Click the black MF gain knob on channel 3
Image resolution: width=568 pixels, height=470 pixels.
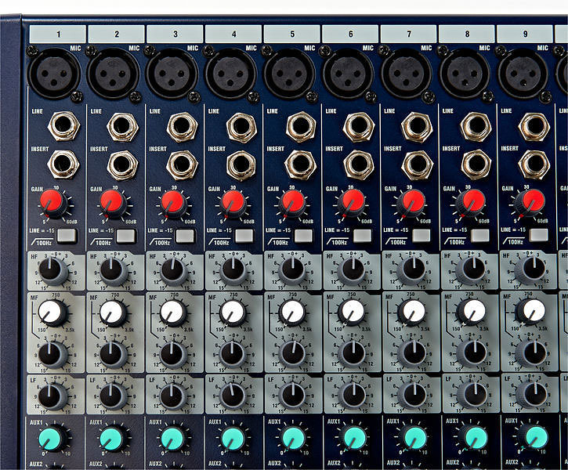[x=173, y=355]
